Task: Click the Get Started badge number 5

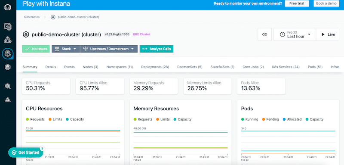Action: (x=42, y=149)
